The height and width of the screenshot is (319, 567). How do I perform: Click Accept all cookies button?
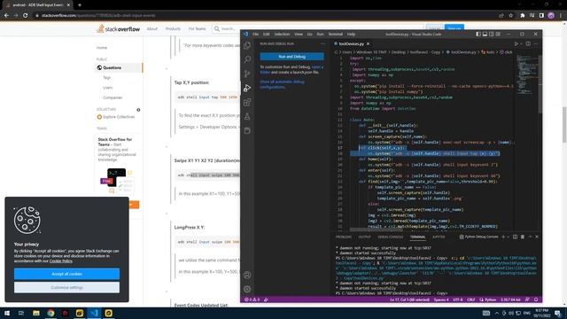[x=67, y=274]
